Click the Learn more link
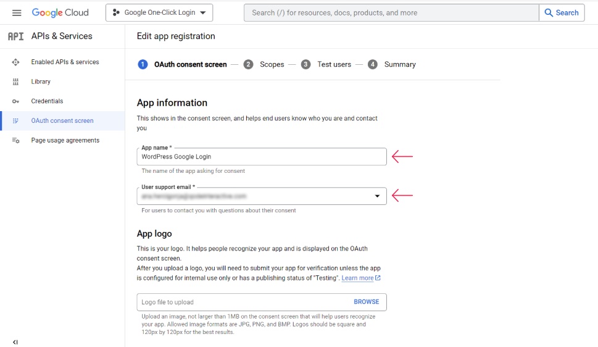The image size is (598, 347). coord(357,278)
